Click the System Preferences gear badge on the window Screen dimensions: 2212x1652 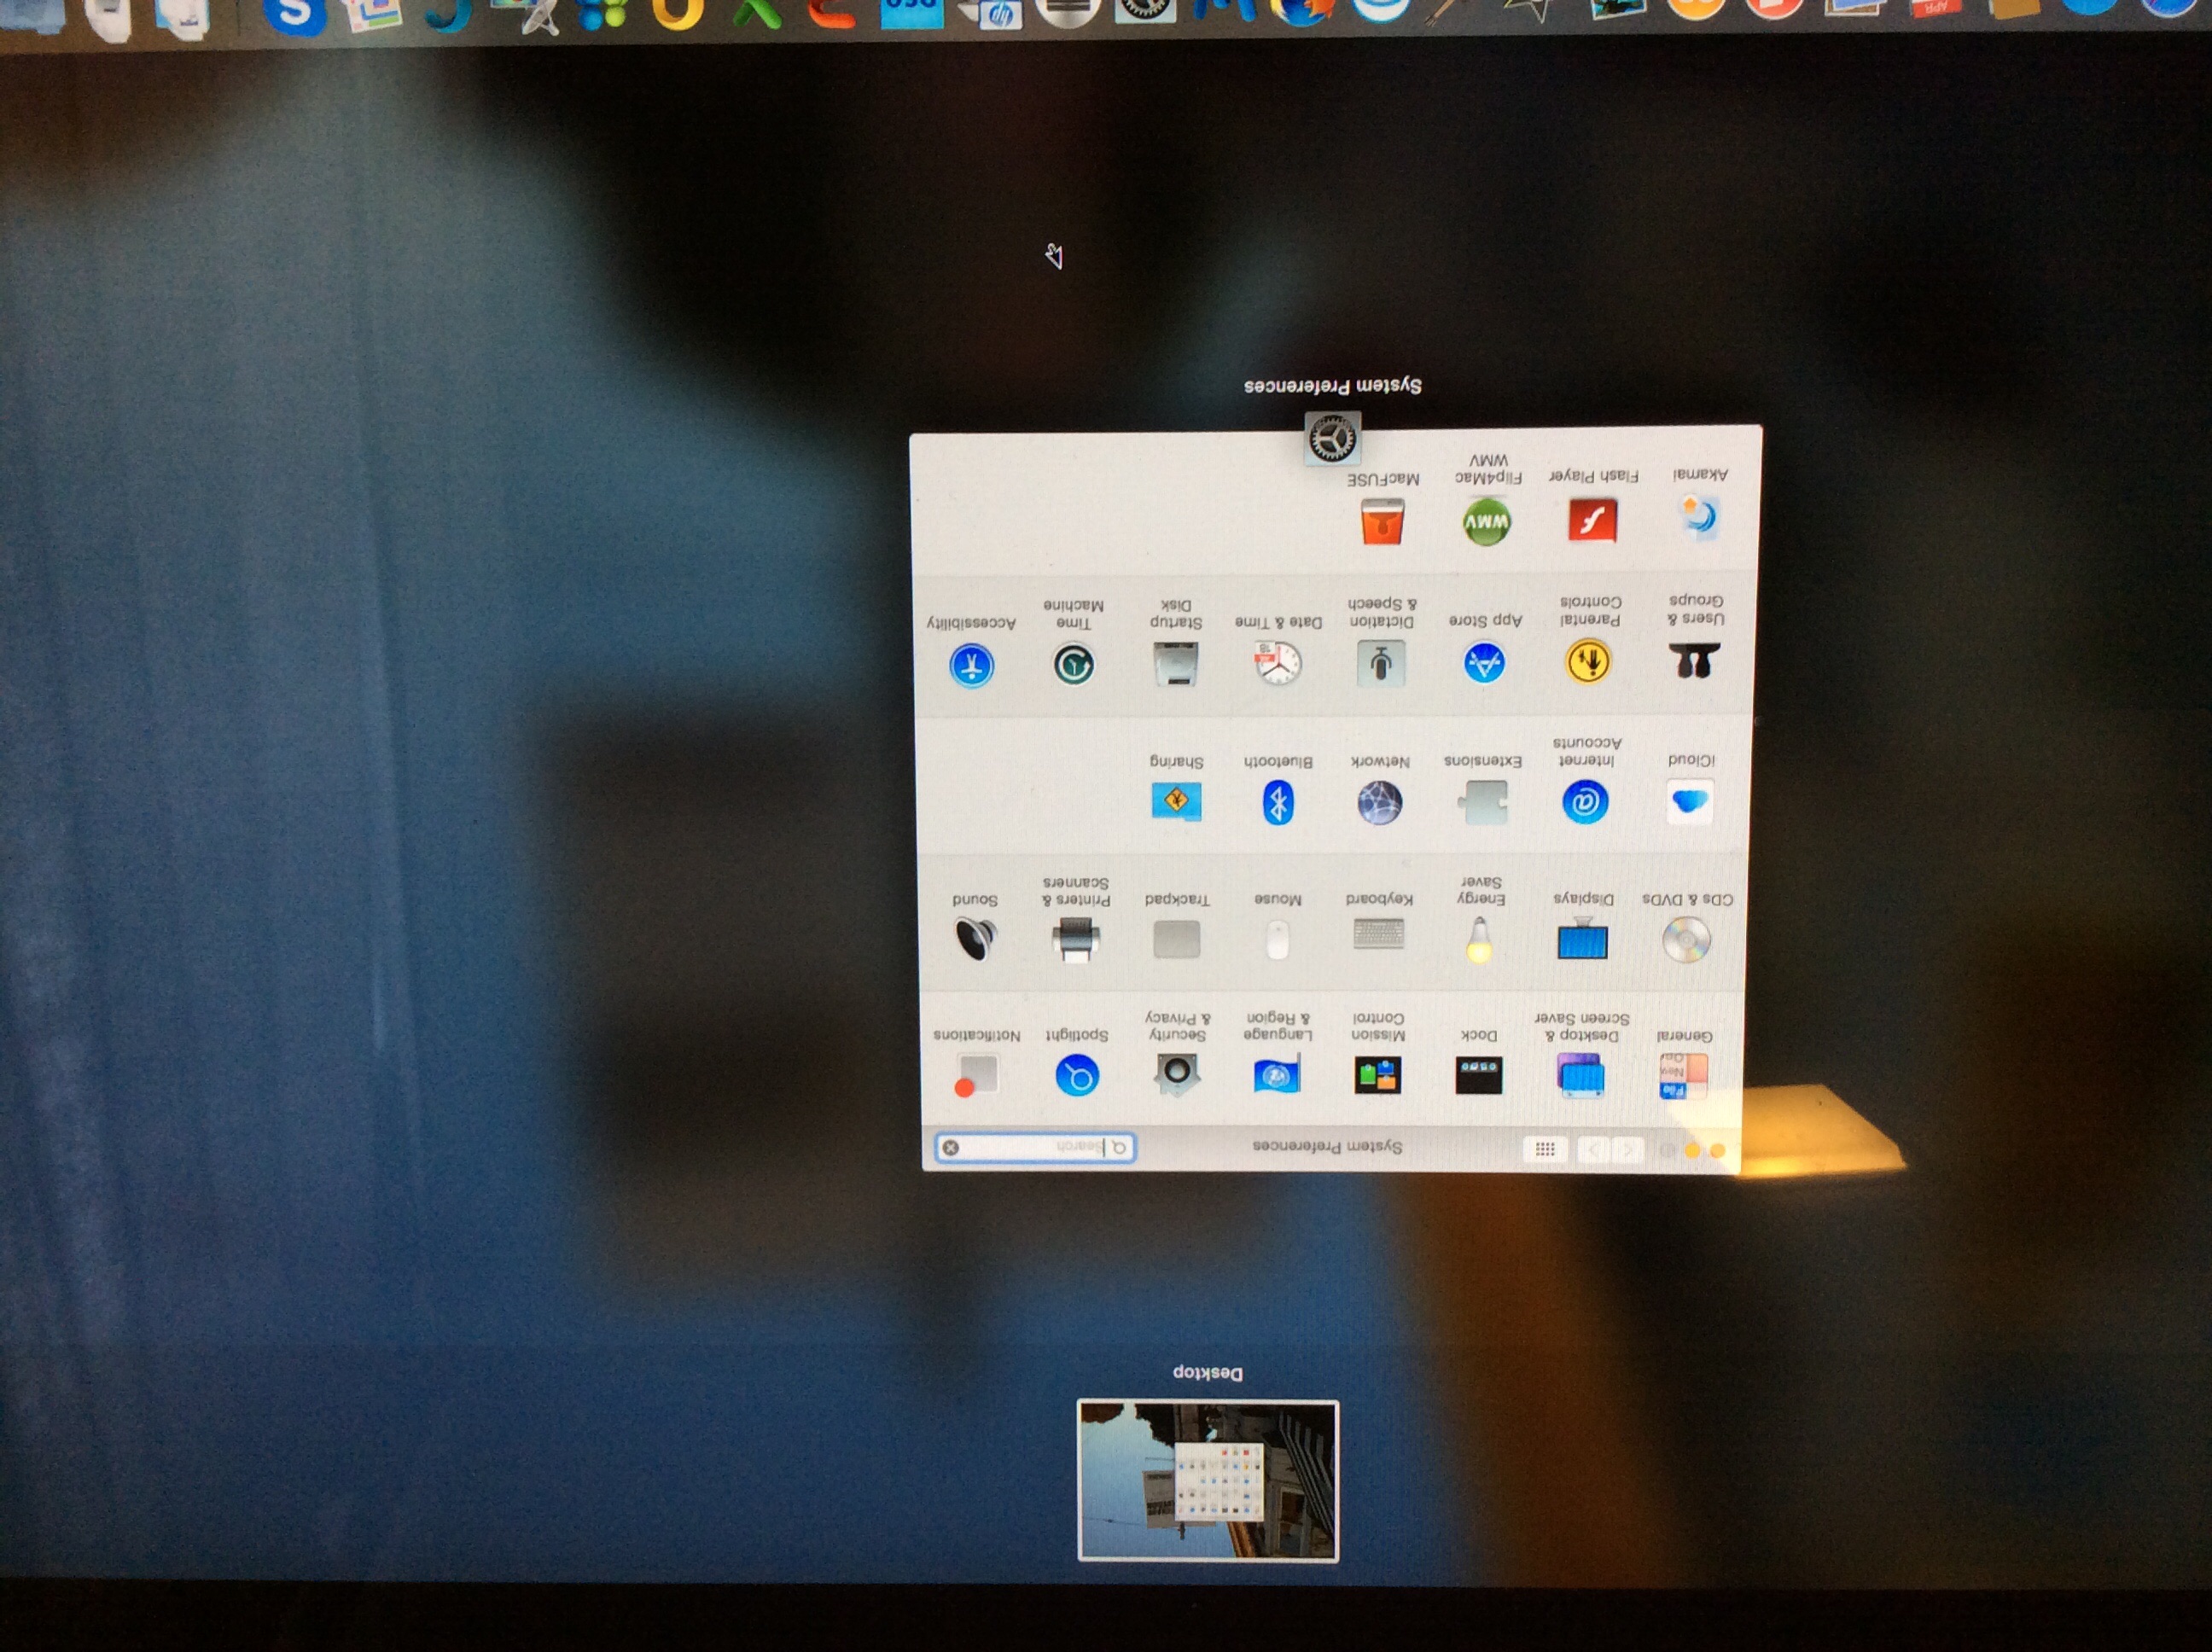point(1332,438)
